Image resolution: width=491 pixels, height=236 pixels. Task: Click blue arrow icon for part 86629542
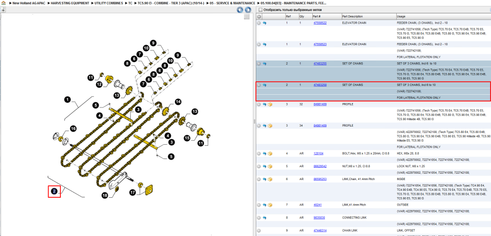(264, 166)
